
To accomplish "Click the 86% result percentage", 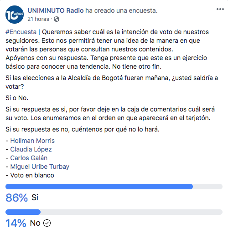I will coord(17,198).
